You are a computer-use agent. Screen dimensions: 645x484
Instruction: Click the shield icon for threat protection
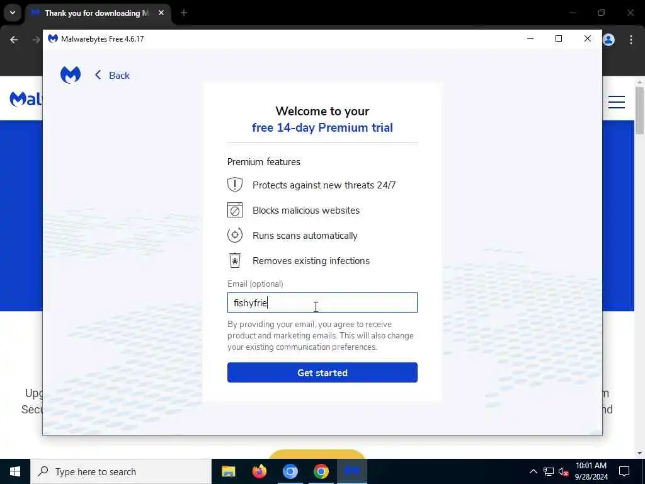(235, 185)
